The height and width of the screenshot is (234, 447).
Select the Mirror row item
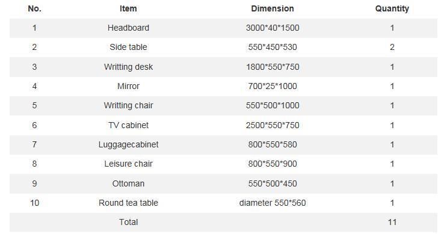pos(128,86)
